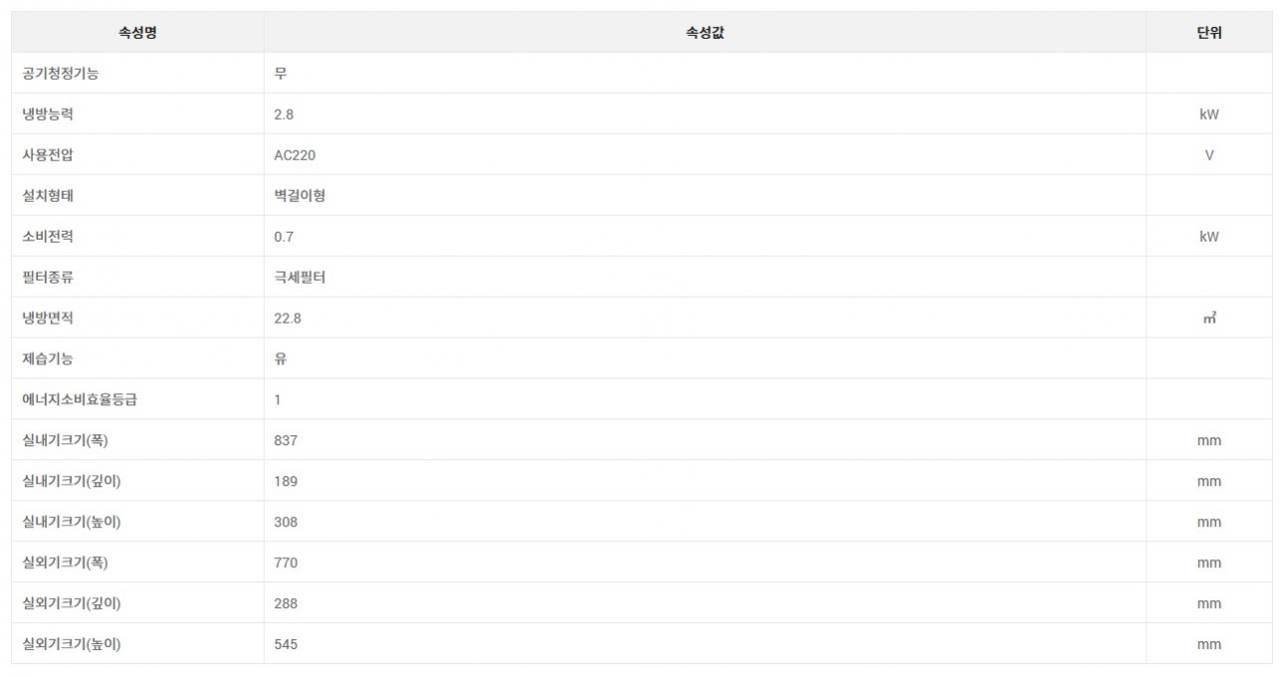Click the 소비전력 row label
1279x677 pixels.
tap(47, 237)
